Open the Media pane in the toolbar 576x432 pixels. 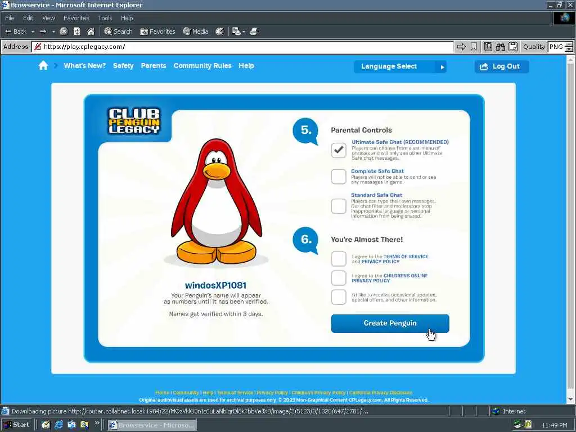tap(195, 31)
